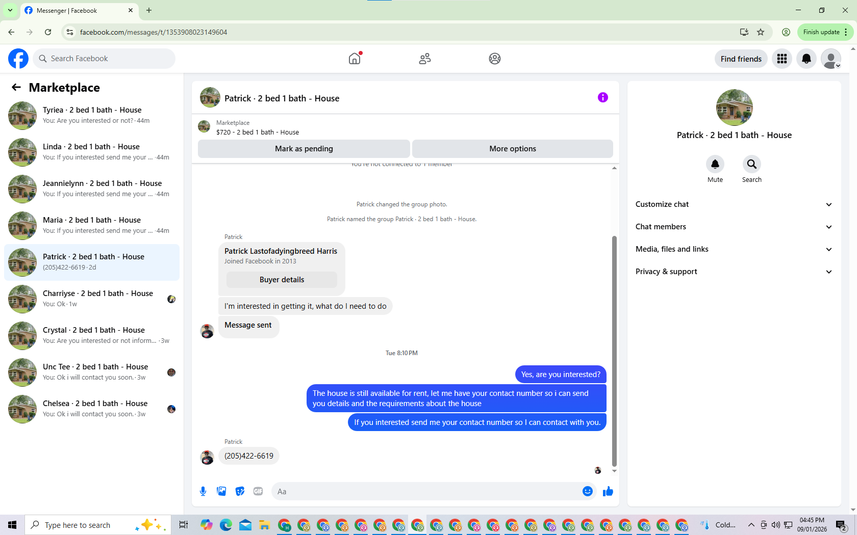
Task: Click the Home feed icon
Action: (355, 59)
